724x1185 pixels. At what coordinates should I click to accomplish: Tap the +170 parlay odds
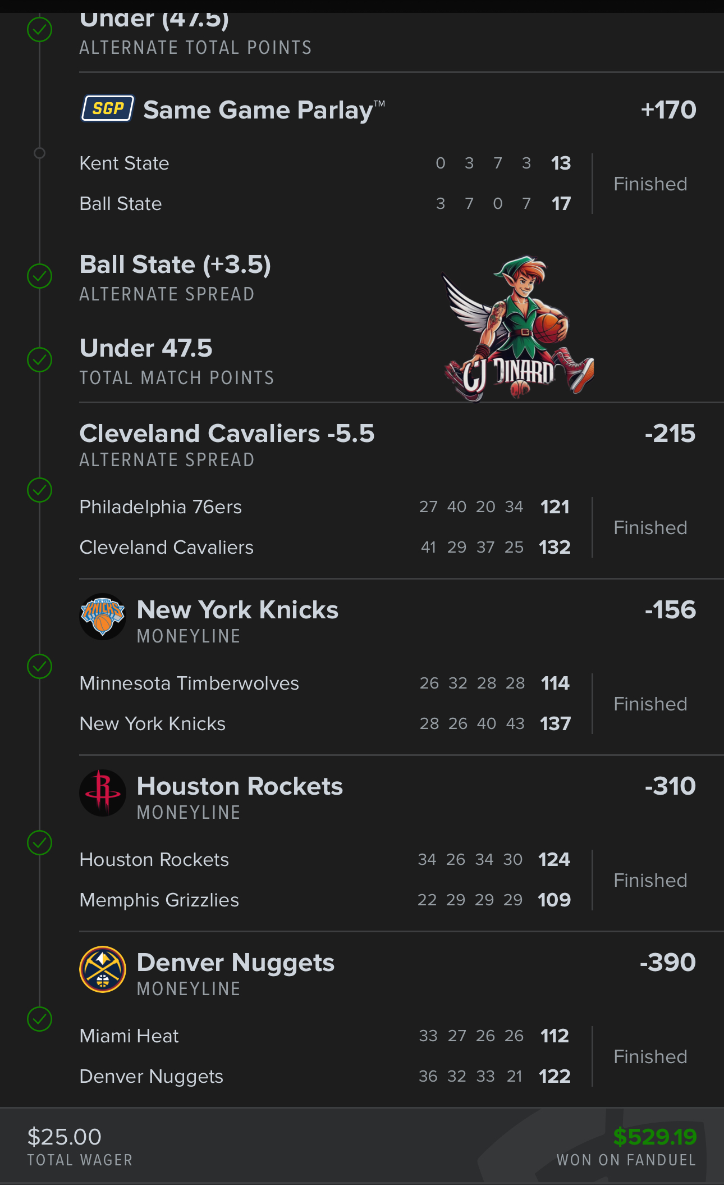click(668, 110)
